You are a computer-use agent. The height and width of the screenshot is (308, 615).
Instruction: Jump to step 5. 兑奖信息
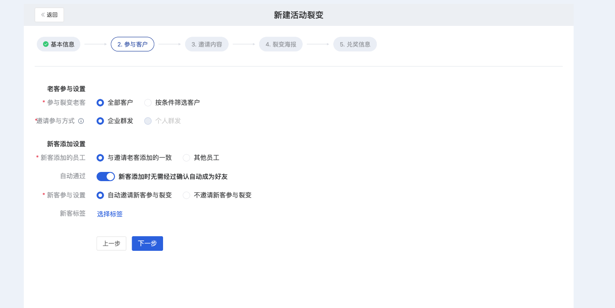[x=355, y=44]
